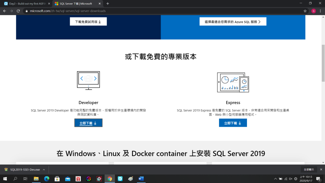The height and width of the screenshot is (183, 325).
Task: Switch to Chrome on the taskbar
Action: point(109,179)
